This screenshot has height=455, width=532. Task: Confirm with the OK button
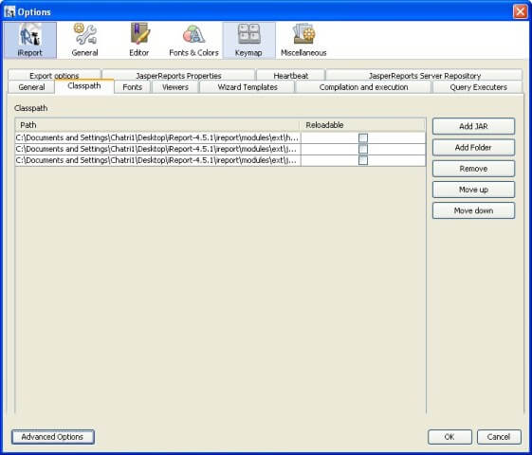pyautogui.click(x=449, y=437)
